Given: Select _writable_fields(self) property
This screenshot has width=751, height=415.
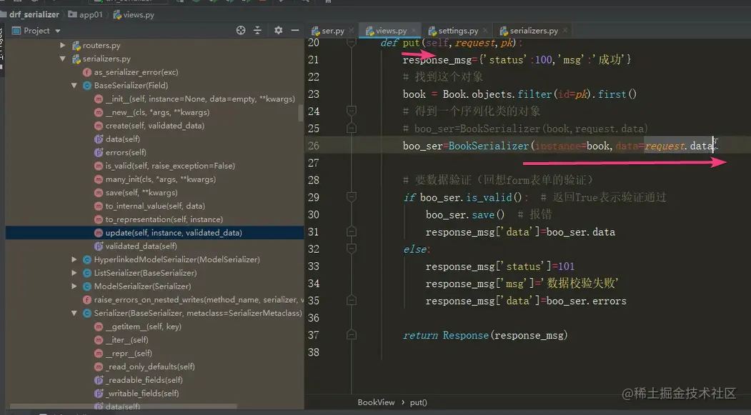Looking at the screenshot, I should [x=141, y=394].
